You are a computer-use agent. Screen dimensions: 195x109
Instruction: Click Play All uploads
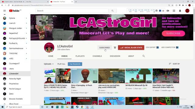pyautogui.click(x=61, y=64)
